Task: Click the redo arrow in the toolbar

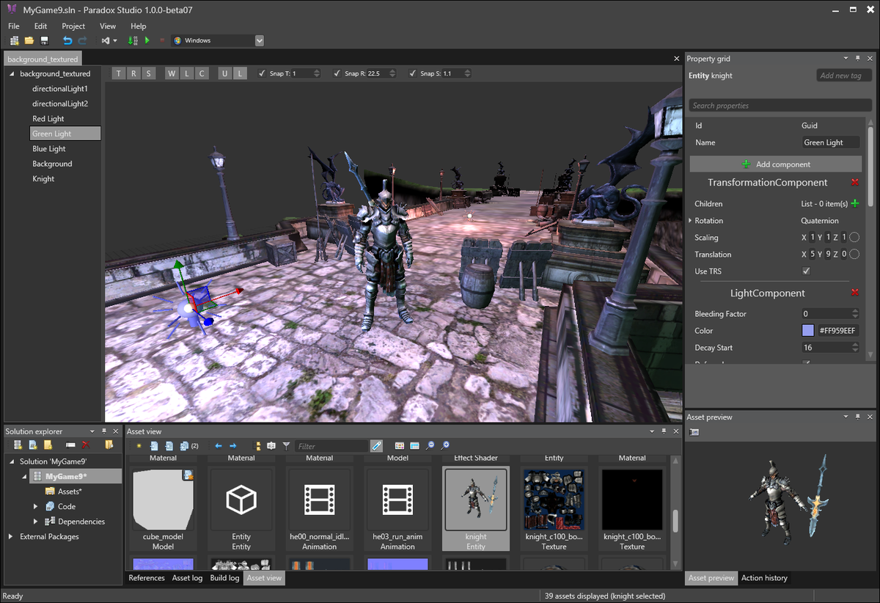Action: [x=82, y=40]
